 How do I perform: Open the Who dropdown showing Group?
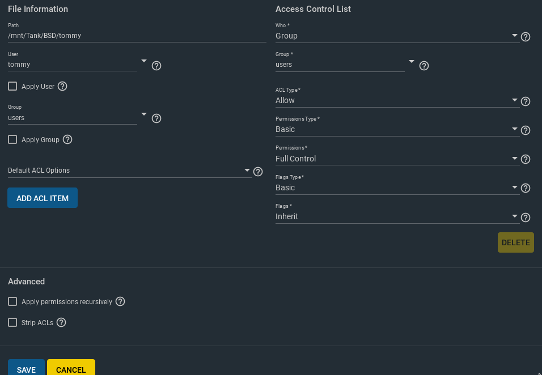pos(397,36)
